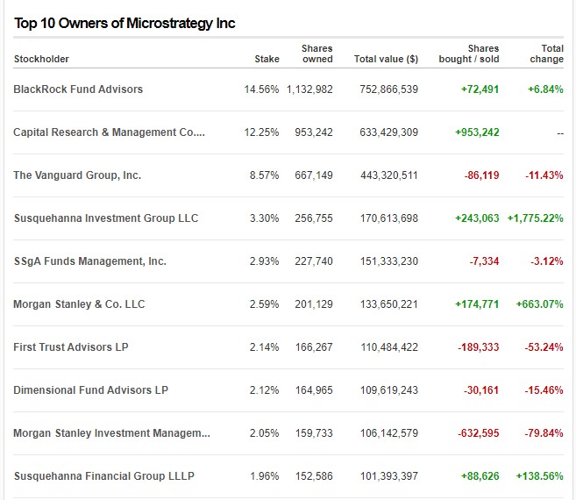Select the 2.14% stake value
This screenshot has height=500, width=576.
[x=264, y=347]
